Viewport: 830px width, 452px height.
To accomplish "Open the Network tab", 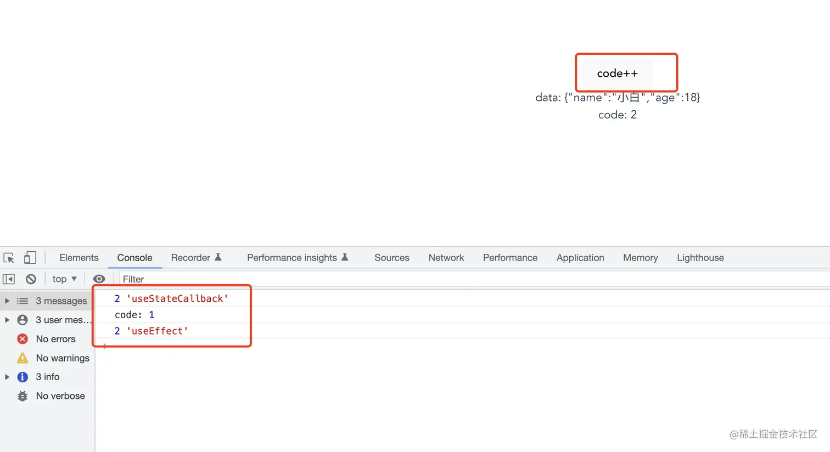I will [446, 258].
